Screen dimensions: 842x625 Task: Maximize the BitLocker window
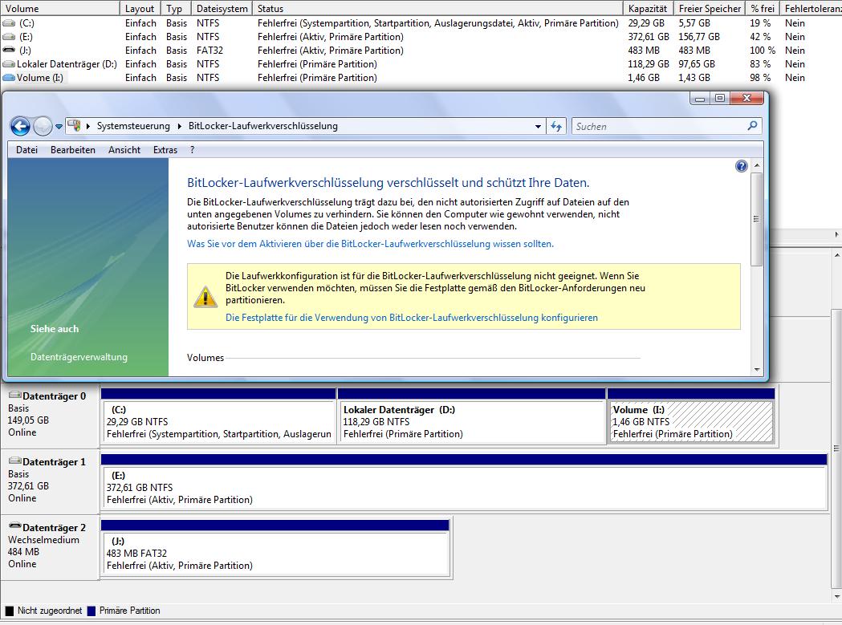(719, 98)
